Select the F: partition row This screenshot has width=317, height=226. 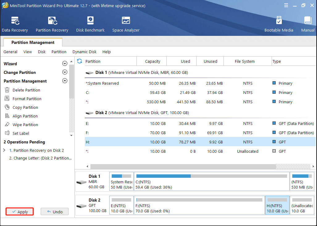[200, 133]
